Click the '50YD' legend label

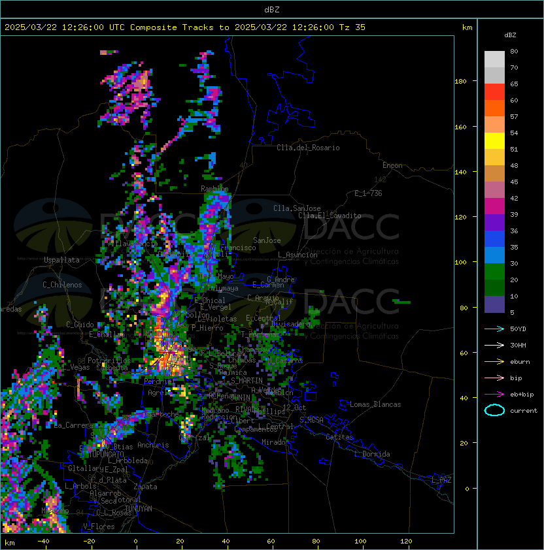[x=518, y=329]
